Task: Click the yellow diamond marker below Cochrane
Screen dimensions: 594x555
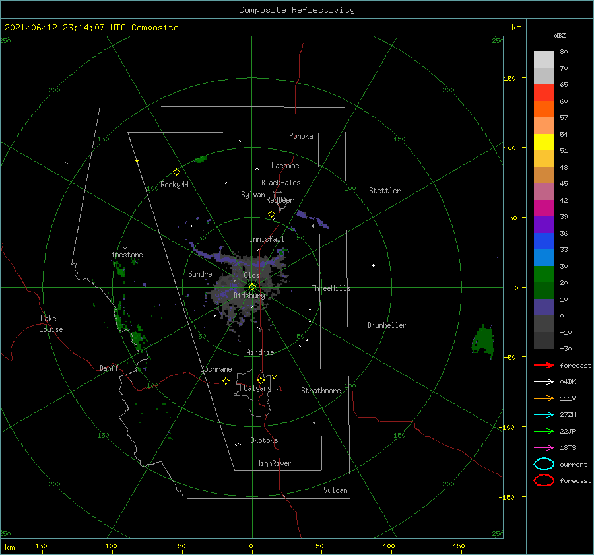Action: 226,381
